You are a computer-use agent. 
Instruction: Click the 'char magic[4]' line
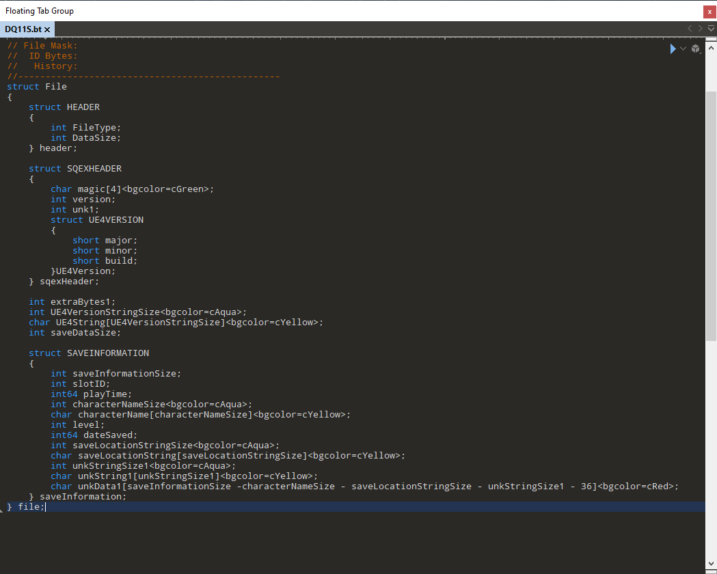coord(132,189)
